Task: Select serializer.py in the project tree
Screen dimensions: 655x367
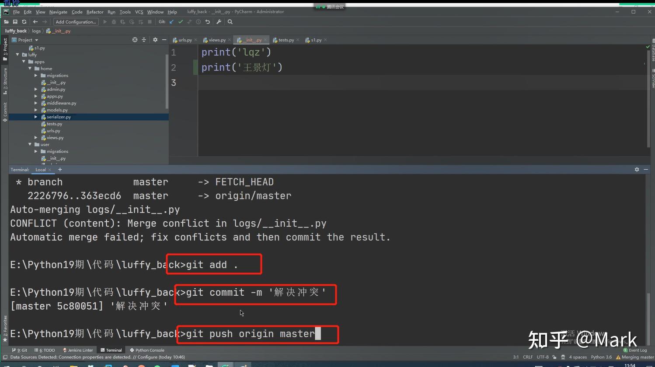Action: coord(59,117)
